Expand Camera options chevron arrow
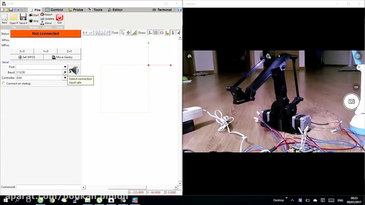Screen dimensions: 365x205 point(279,56)
